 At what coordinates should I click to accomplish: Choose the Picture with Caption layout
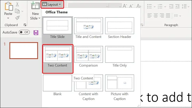(119, 88)
